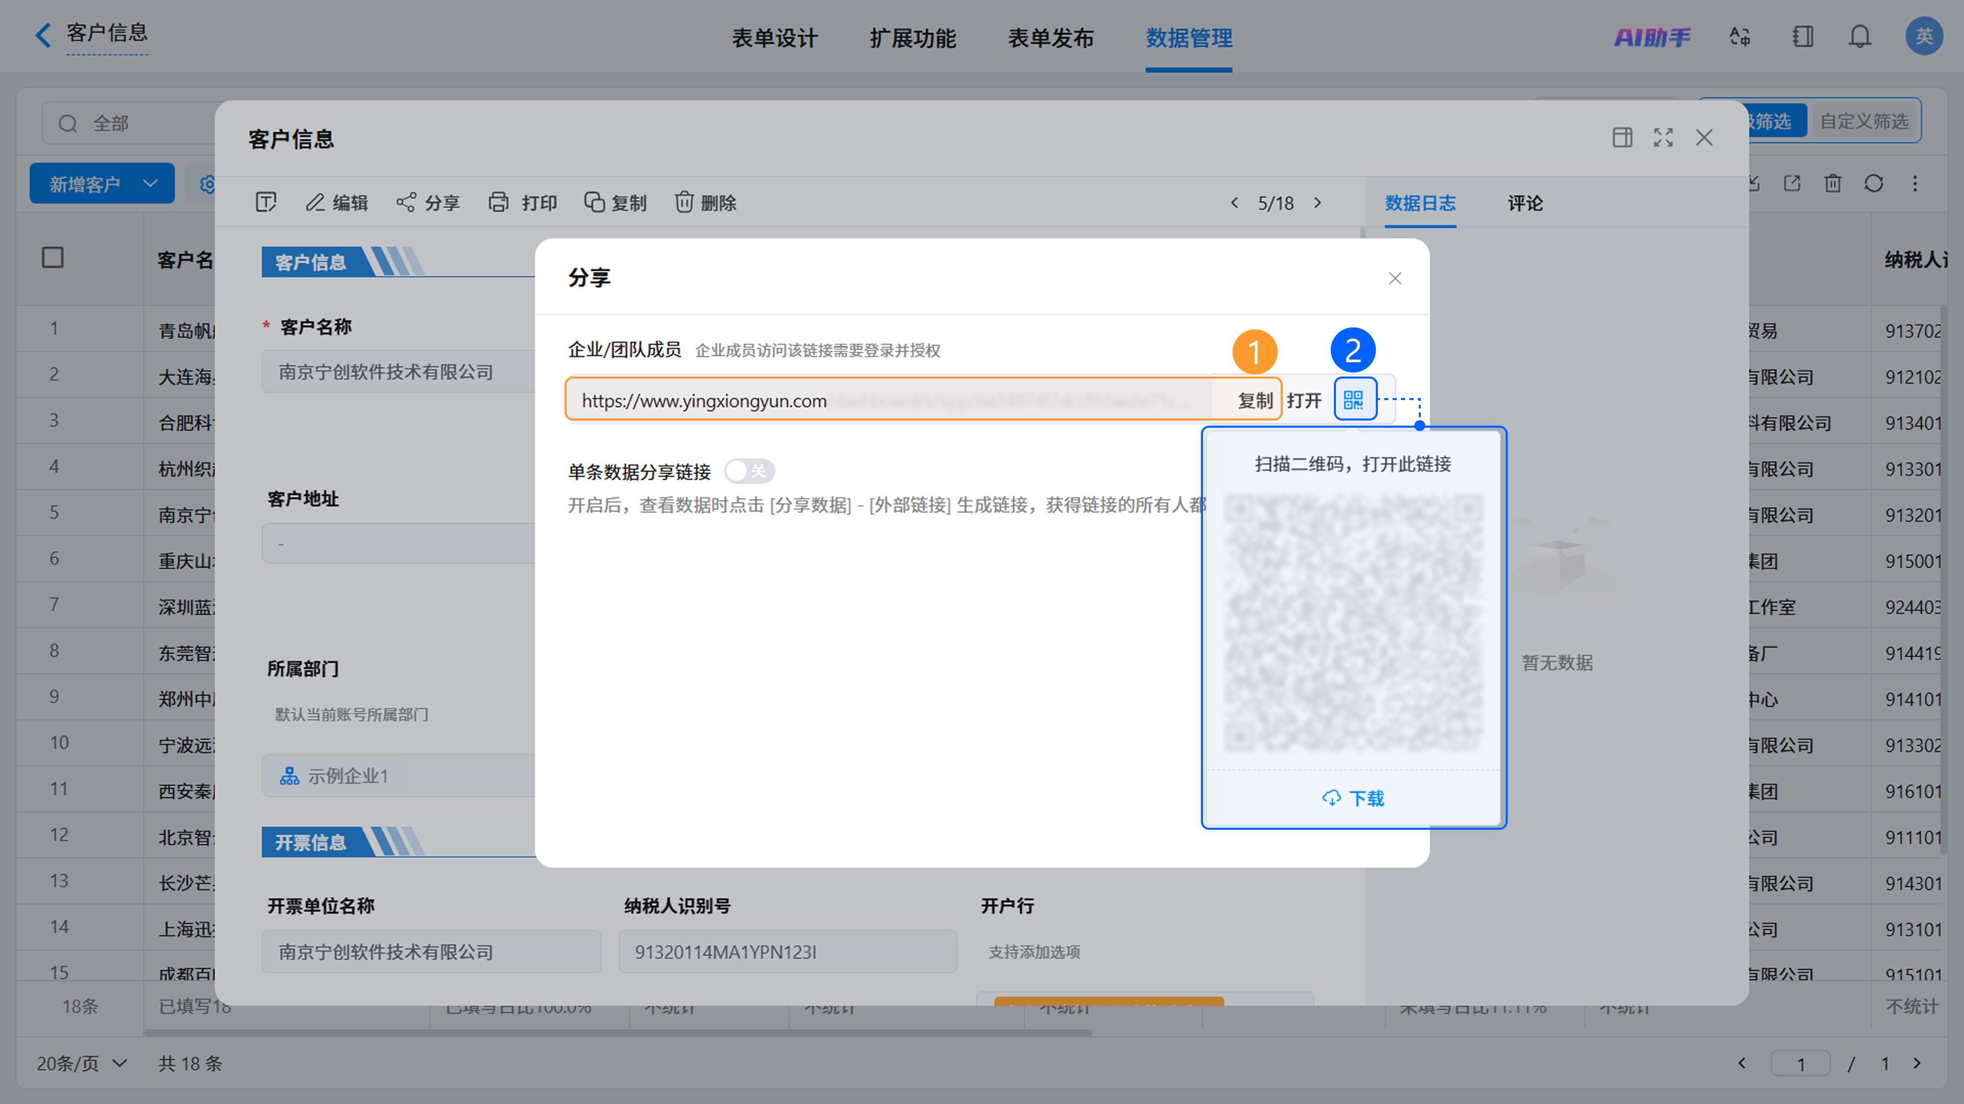This screenshot has height=1104, width=1964.
Task: Go to next page arrow in pagination
Action: (x=1917, y=1063)
